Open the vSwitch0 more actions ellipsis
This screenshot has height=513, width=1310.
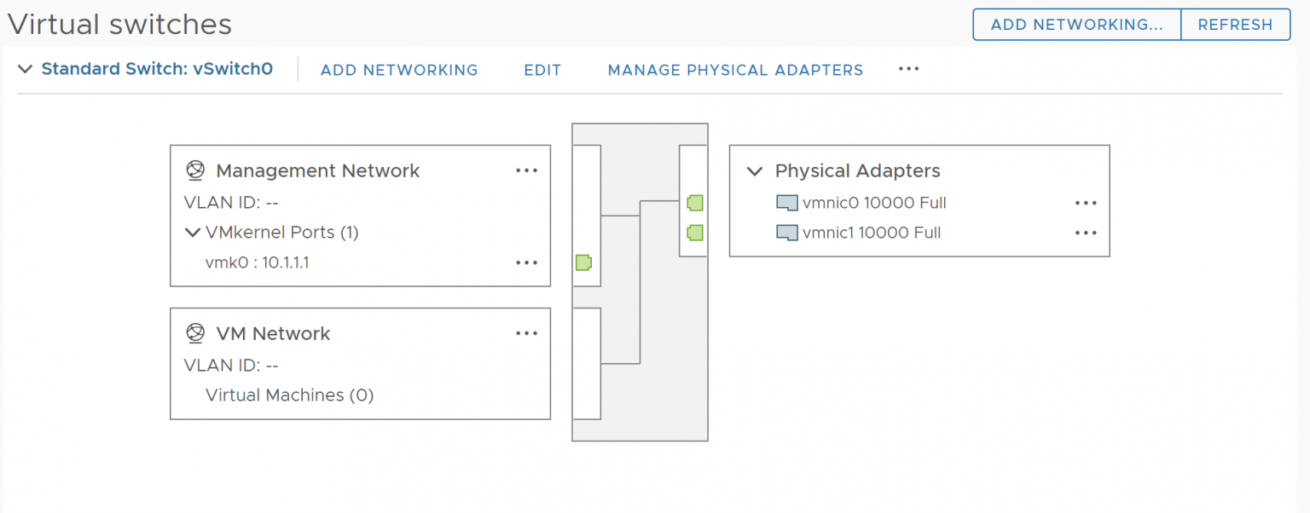tap(907, 70)
